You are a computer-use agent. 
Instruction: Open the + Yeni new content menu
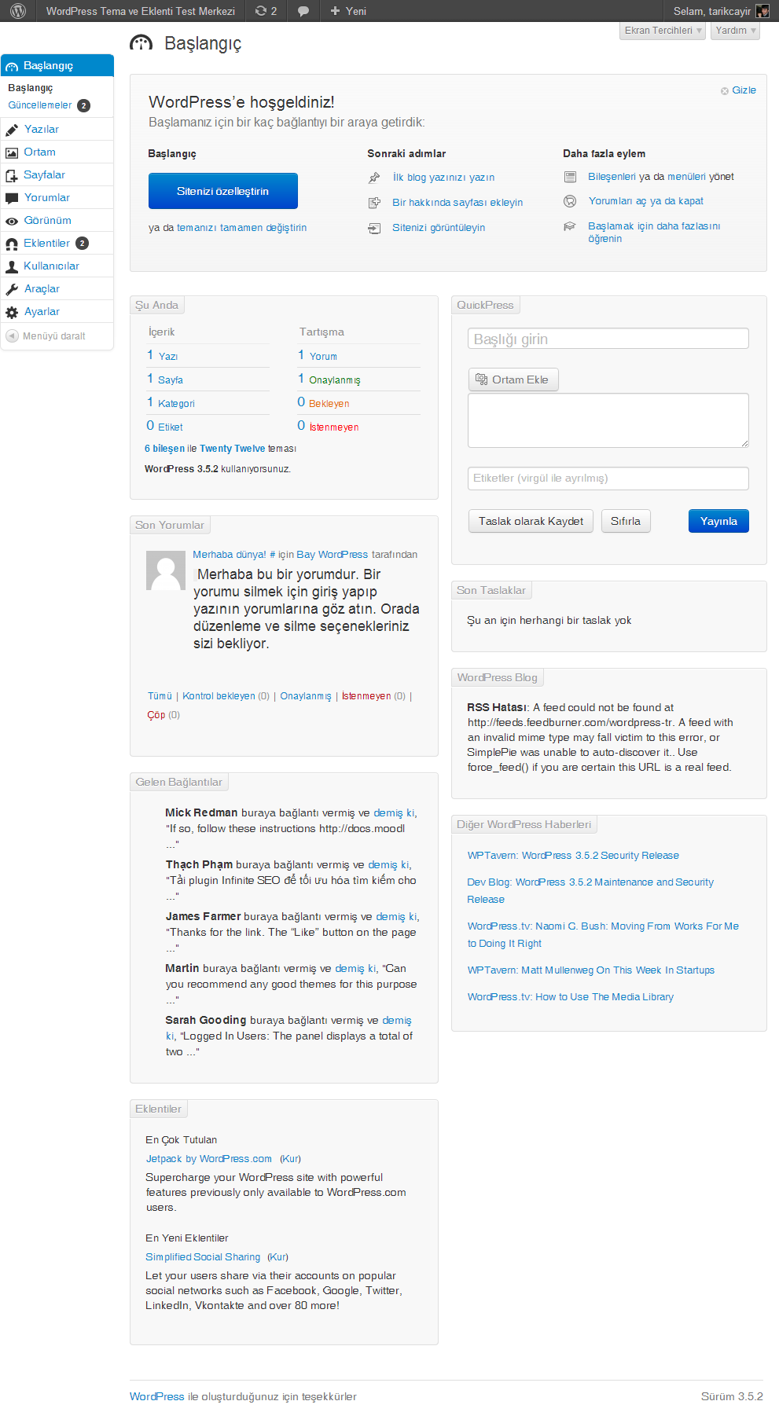point(348,11)
